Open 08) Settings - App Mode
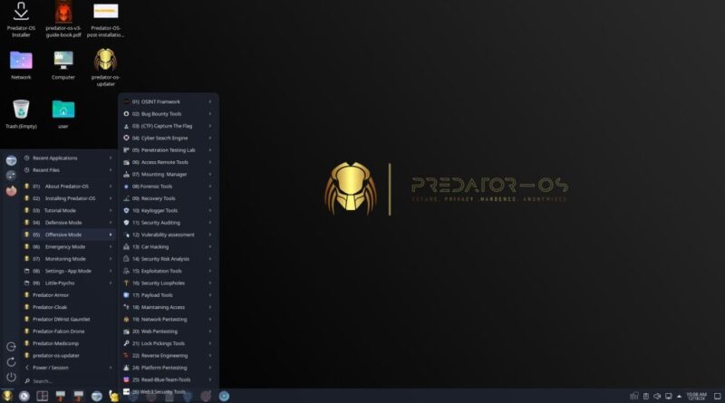 (x=69, y=271)
